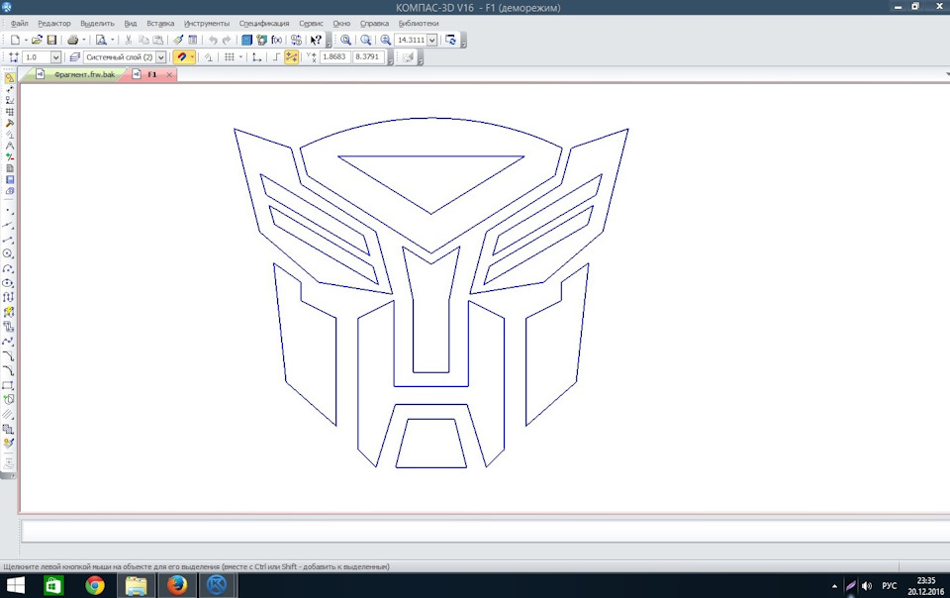
Task: Refresh the view with the redraw icon
Action: tap(451, 40)
